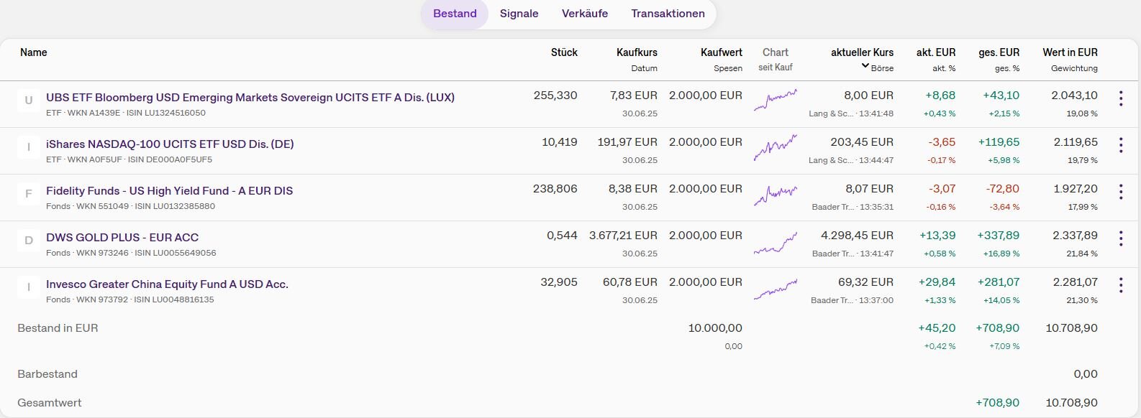The height and width of the screenshot is (418, 1141).
Task: Open iShares NASDAQ-100 UCITS ETF link
Action: (170, 144)
